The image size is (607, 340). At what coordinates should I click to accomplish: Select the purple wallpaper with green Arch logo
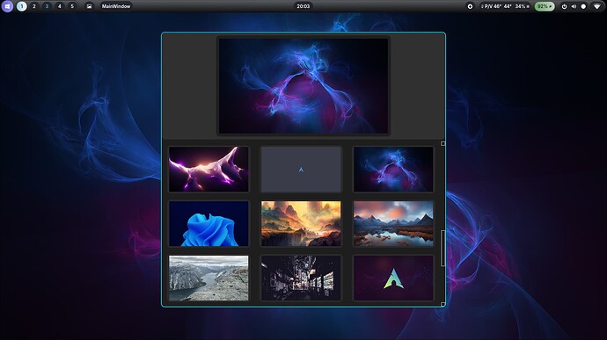[393, 278]
